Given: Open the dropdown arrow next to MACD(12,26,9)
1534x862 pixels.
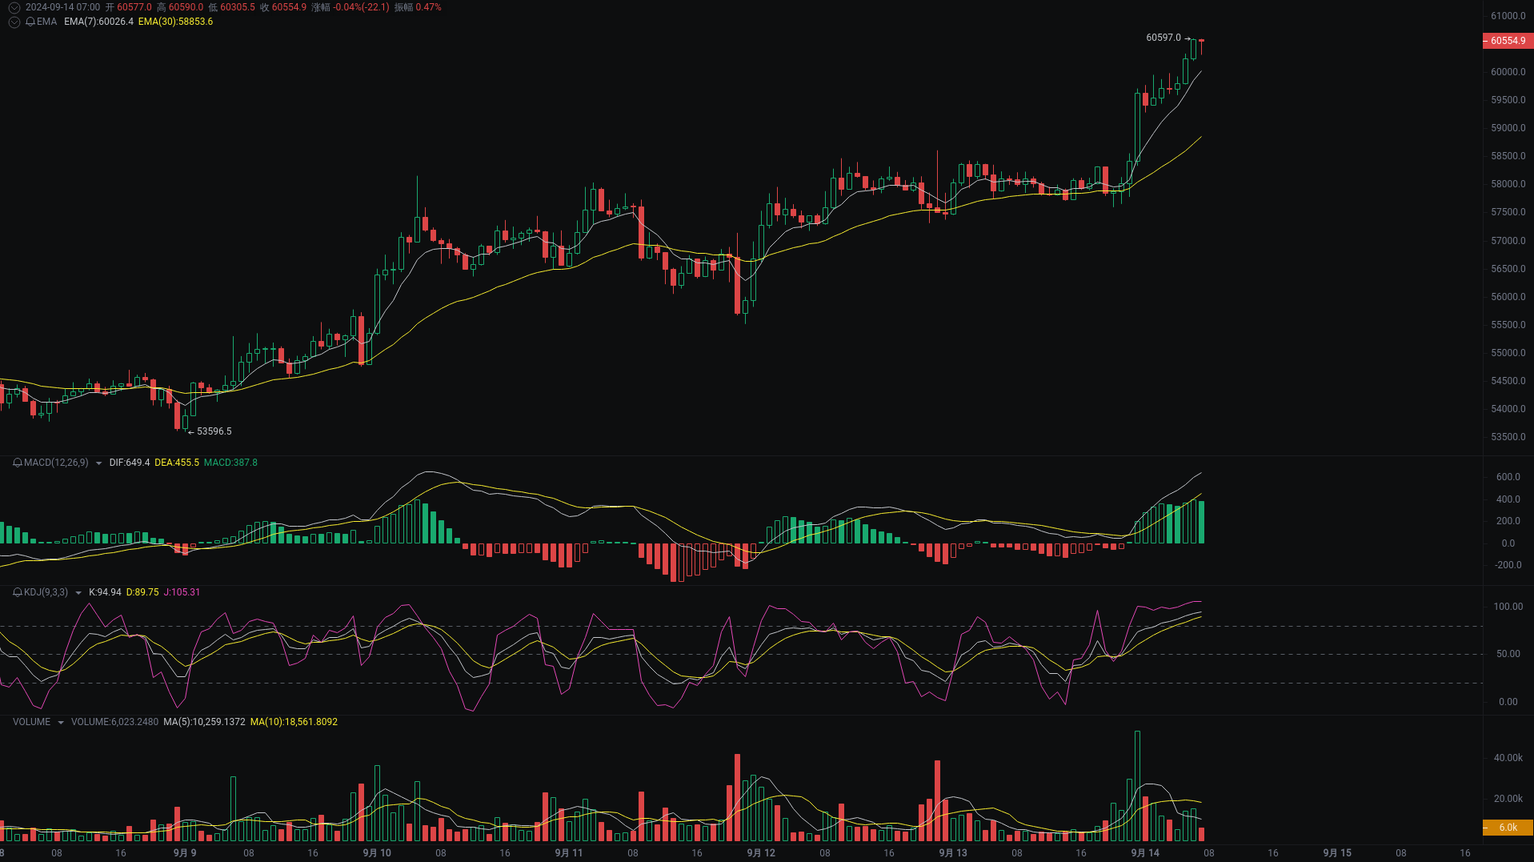Looking at the screenshot, I should (98, 463).
